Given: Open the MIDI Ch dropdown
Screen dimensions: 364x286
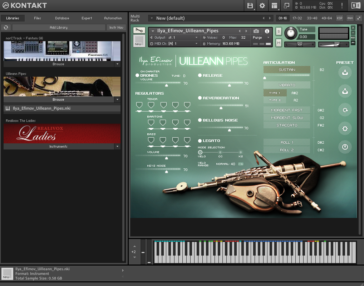Looking at the screenshot, I should (x=174, y=43).
